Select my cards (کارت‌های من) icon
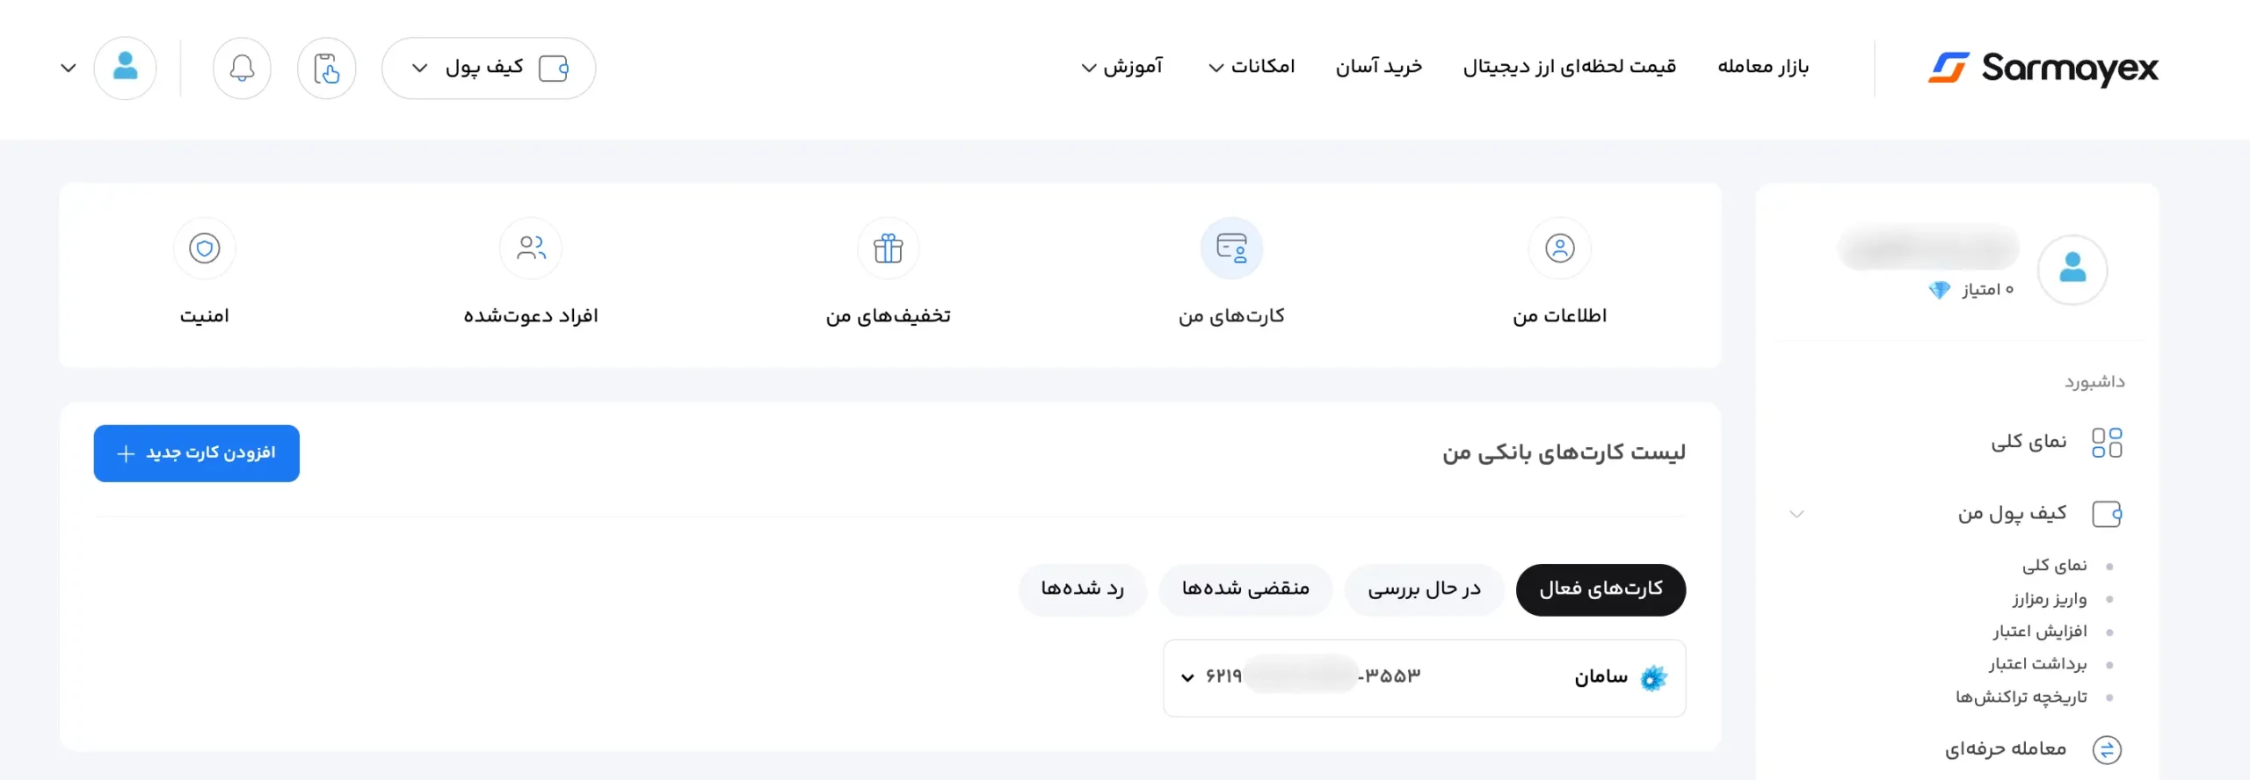The image size is (2250, 780). point(1231,249)
